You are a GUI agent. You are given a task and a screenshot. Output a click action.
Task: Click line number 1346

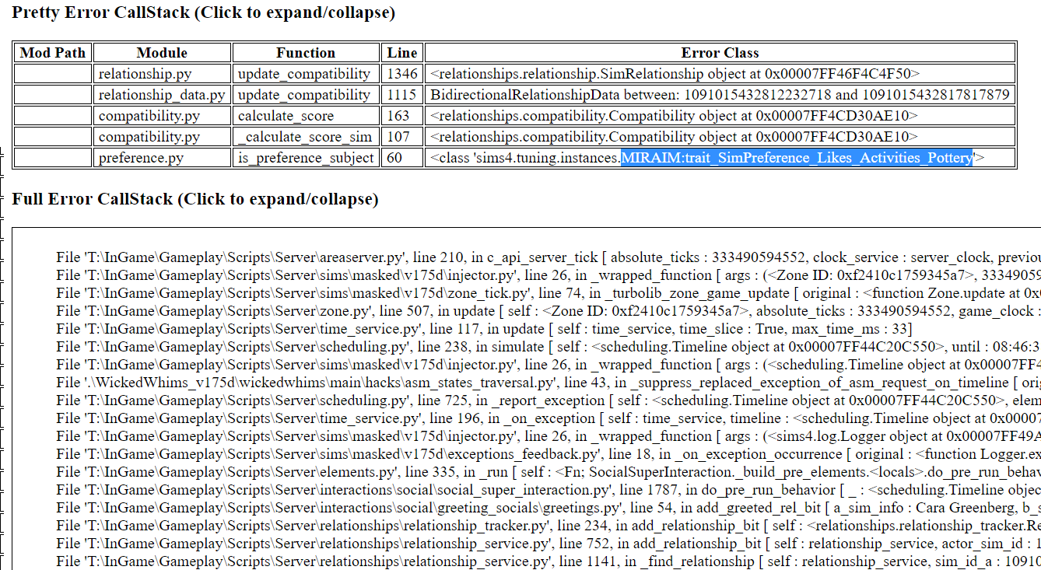(402, 74)
